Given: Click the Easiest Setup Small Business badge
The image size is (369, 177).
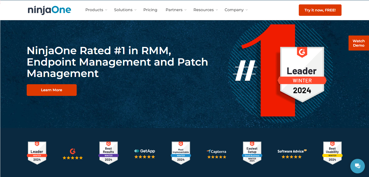Looking at the screenshot, I should (252, 153).
